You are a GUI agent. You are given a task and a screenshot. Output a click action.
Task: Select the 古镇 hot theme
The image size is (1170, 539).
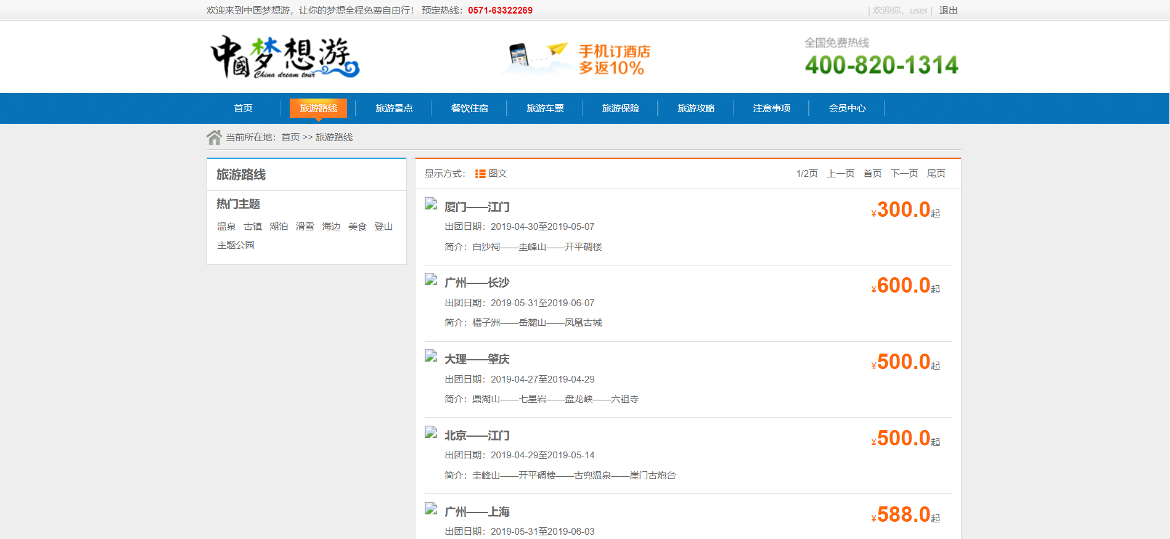[x=253, y=227]
